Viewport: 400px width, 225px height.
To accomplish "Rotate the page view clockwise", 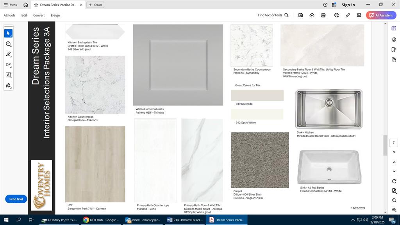I will pyautogui.click(x=394, y=181).
